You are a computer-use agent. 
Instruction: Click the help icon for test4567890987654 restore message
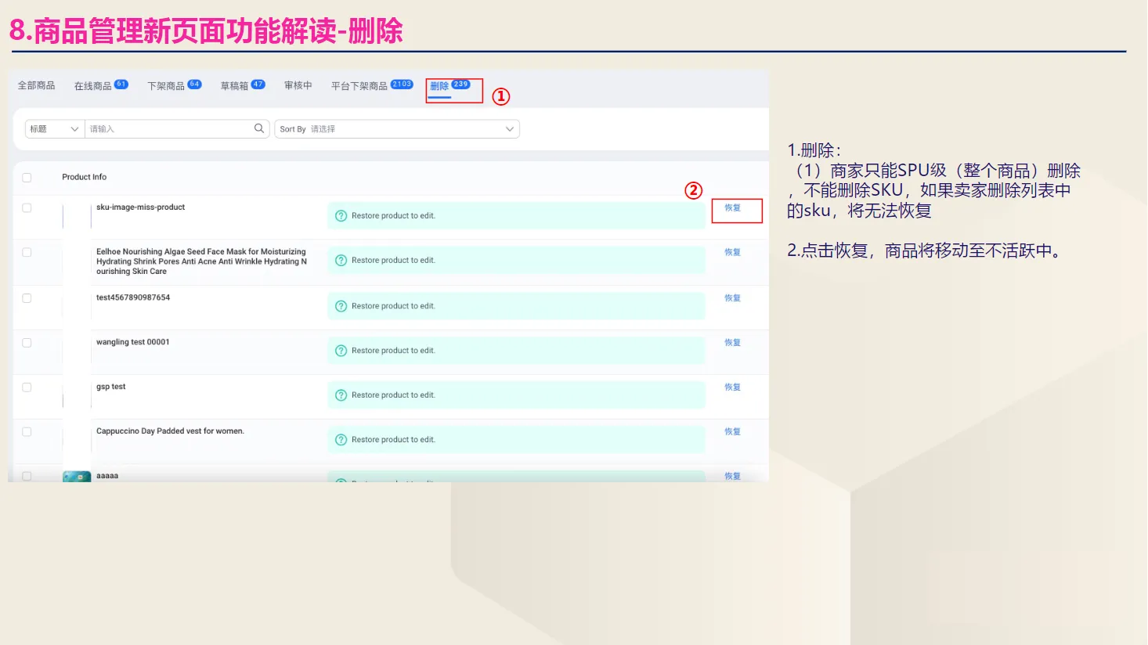pyautogui.click(x=341, y=305)
